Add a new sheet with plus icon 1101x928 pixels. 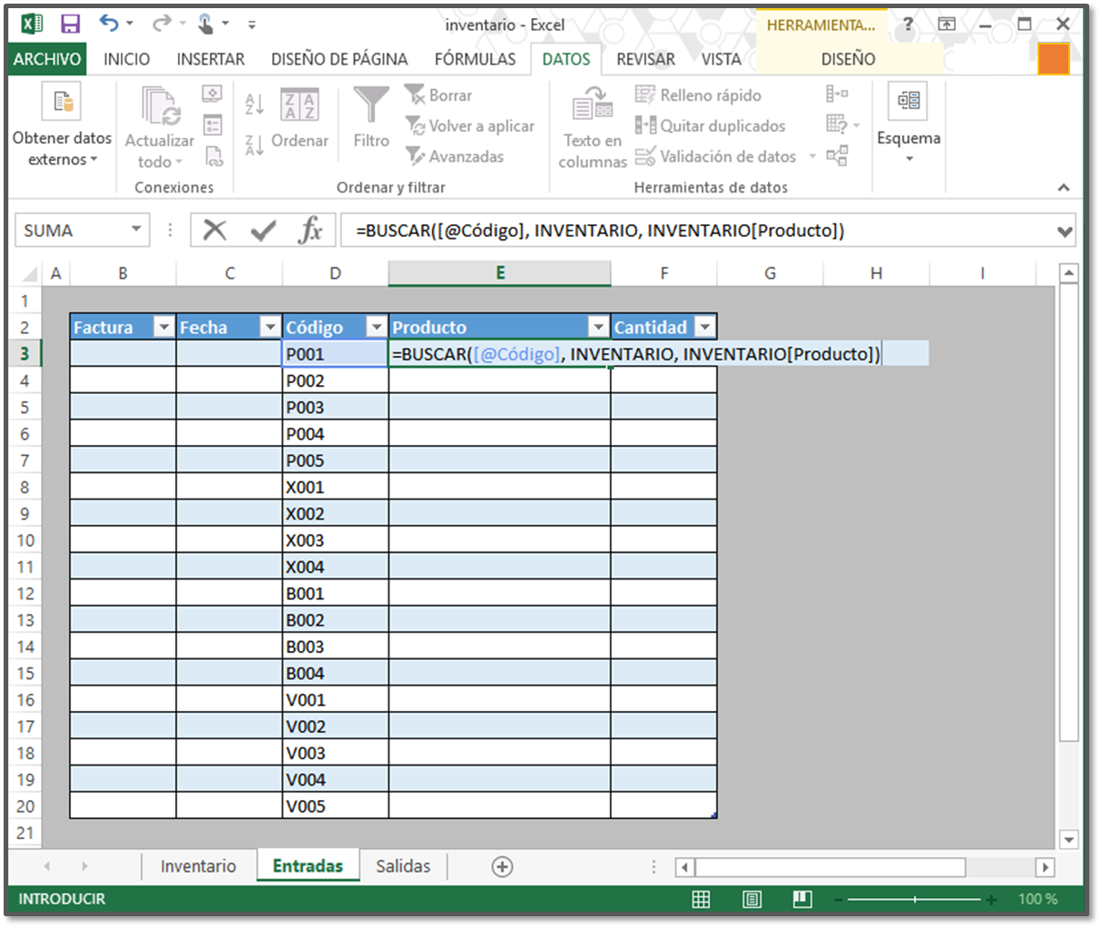pyautogui.click(x=502, y=866)
